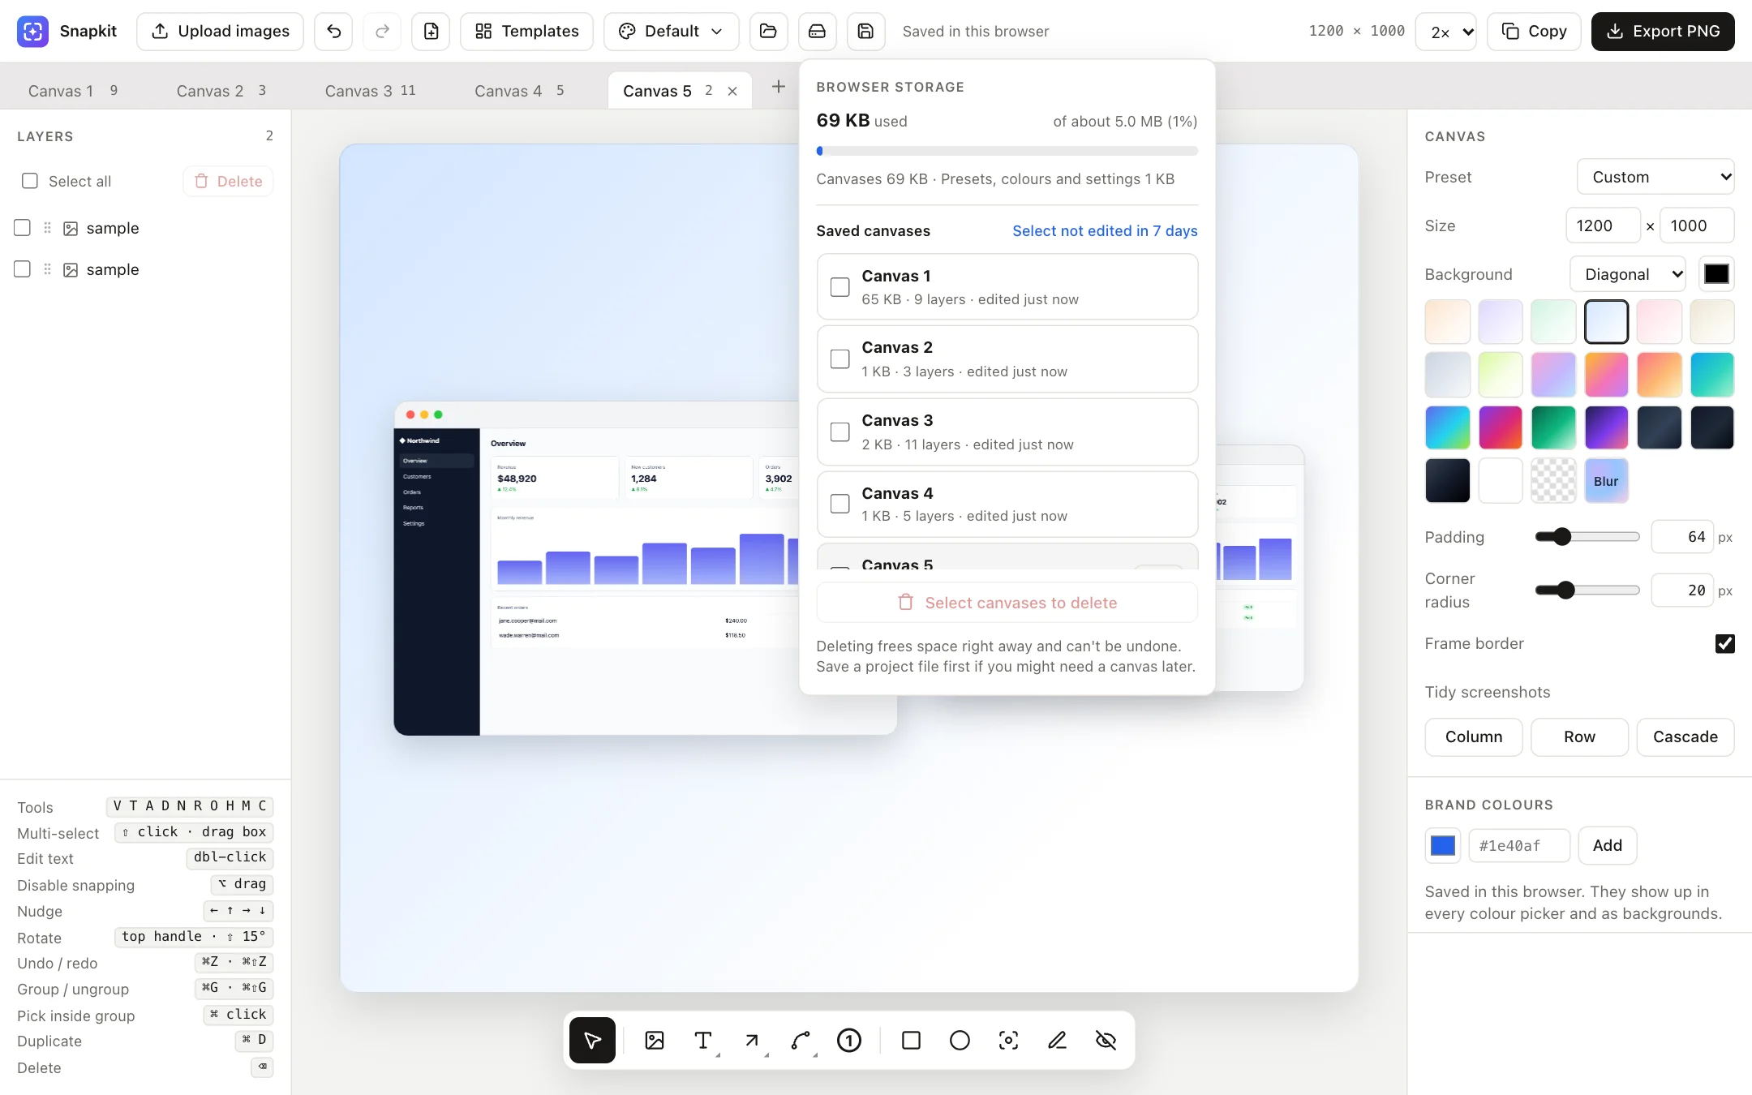Image resolution: width=1752 pixels, height=1095 pixels.
Task: Switch to the Canvas 1 tab
Action: 73,91
